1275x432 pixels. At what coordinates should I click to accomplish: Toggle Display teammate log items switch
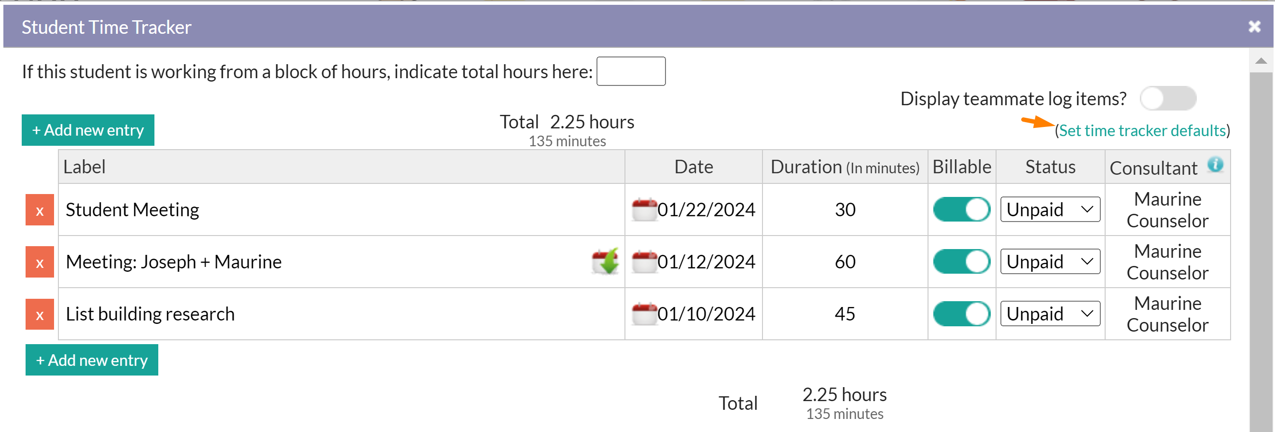[1167, 98]
